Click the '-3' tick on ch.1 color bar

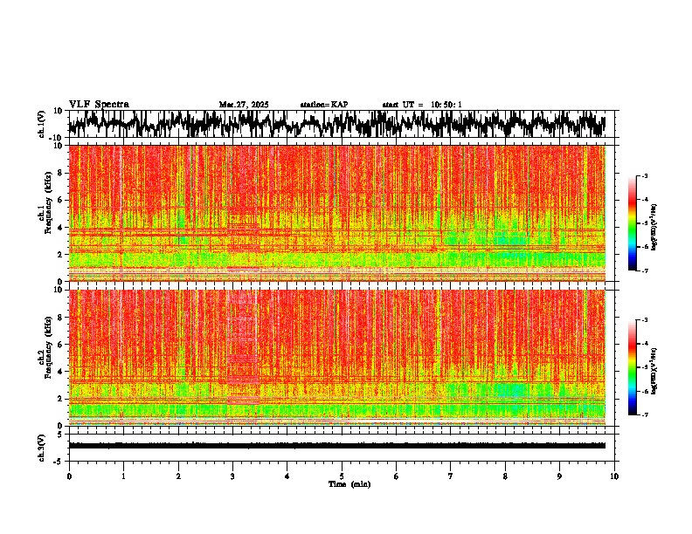click(x=644, y=176)
